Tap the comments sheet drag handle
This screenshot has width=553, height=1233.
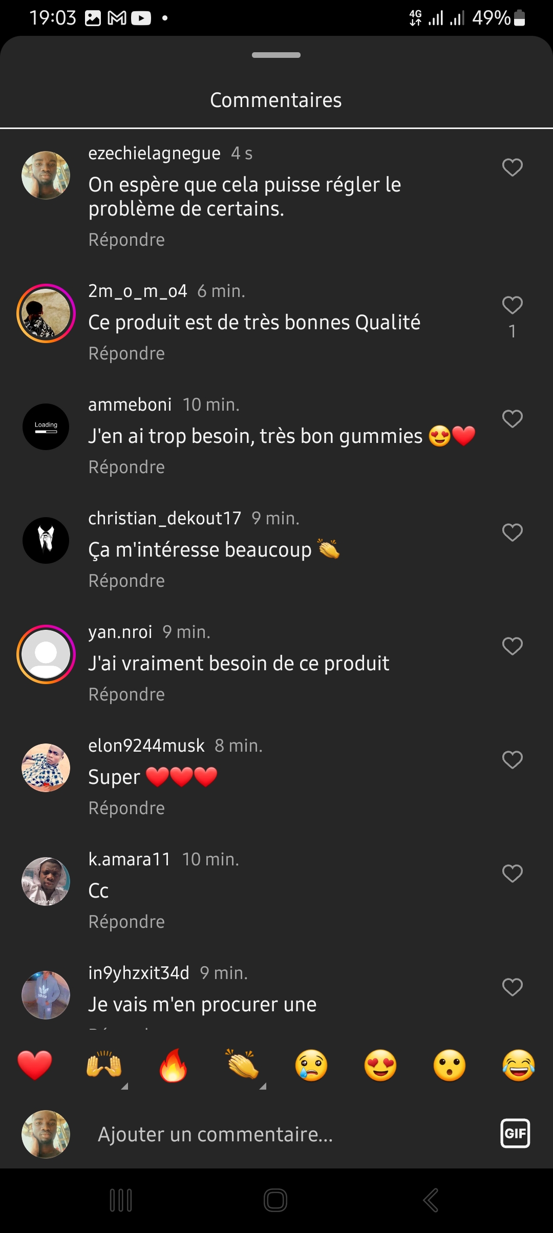276,55
